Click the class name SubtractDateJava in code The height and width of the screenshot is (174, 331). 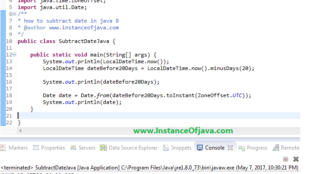pos(84,41)
